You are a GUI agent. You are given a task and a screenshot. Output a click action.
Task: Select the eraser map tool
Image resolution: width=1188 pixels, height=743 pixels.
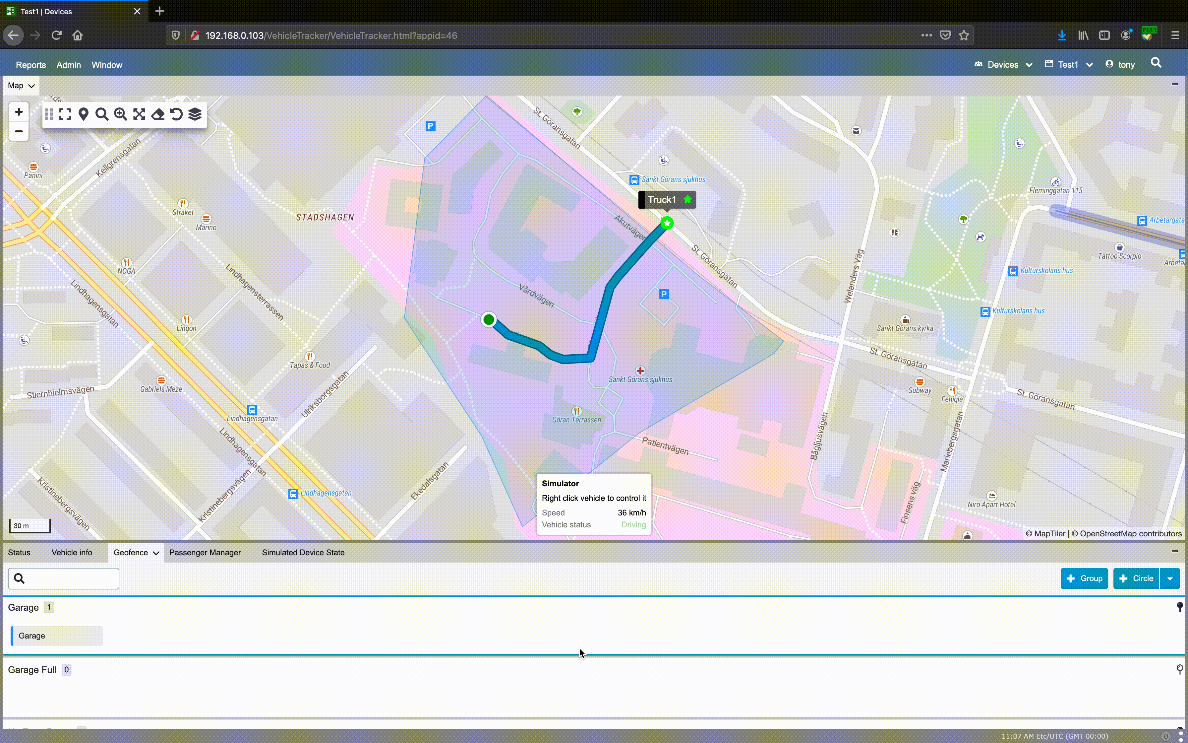coord(157,114)
